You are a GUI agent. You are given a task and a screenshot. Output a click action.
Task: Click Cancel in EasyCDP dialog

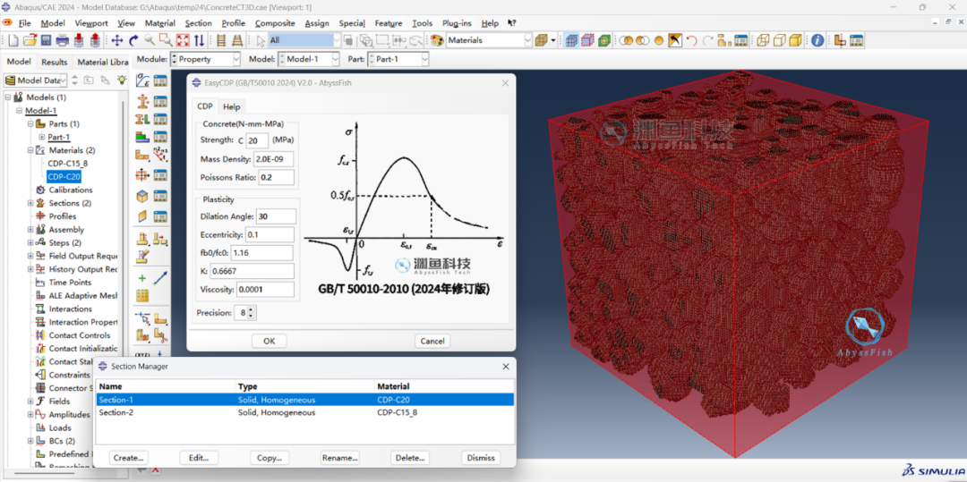tap(432, 341)
